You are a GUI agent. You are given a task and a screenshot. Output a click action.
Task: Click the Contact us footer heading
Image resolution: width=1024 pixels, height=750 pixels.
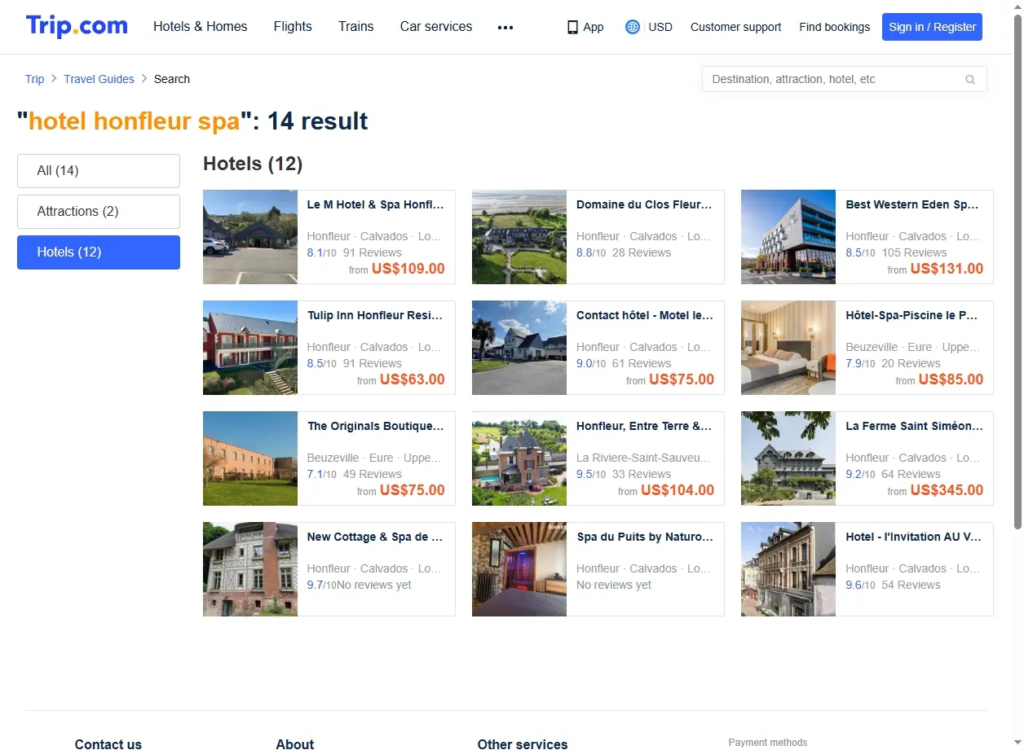108,743
